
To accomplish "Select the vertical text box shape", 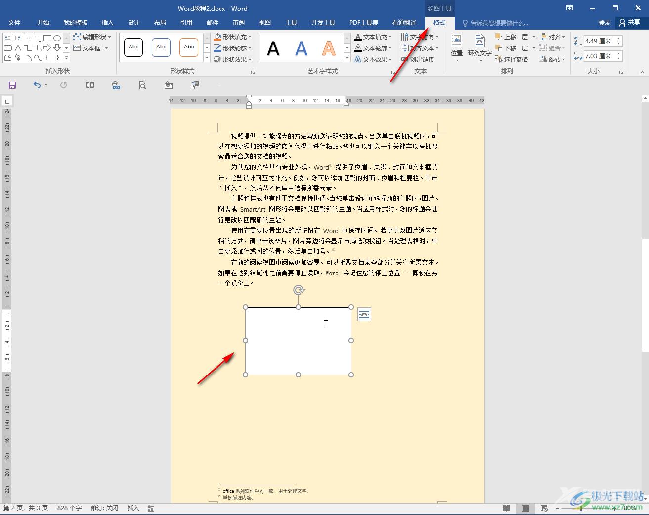I will (x=18, y=38).
